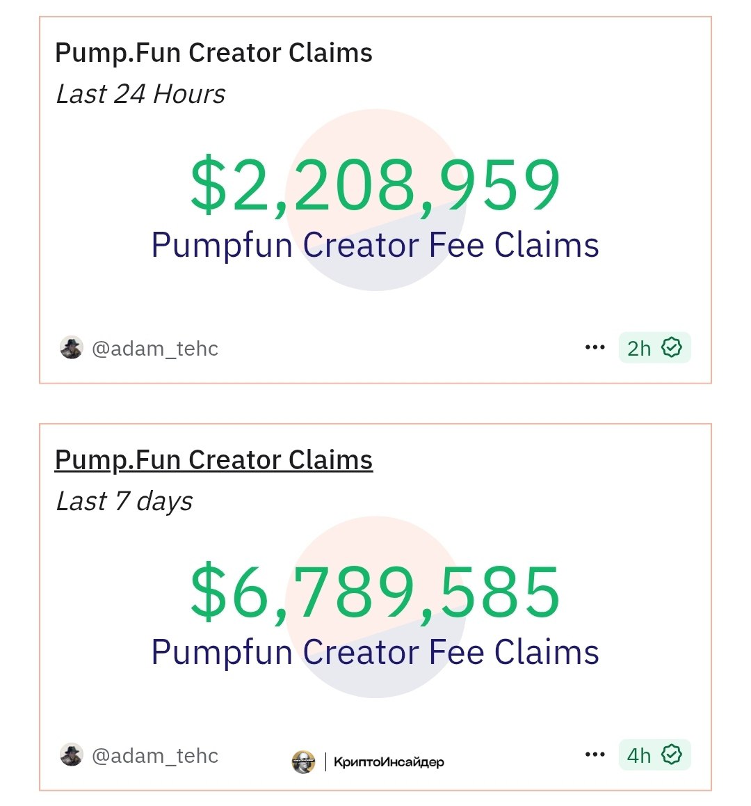Click the Last 24 Hours subtitle
Image resolution: width=751 pixels, height=806 pixels.
[140, 94]
